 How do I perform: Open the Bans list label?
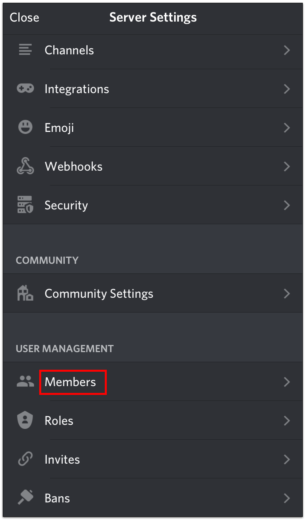coord(57,498)
